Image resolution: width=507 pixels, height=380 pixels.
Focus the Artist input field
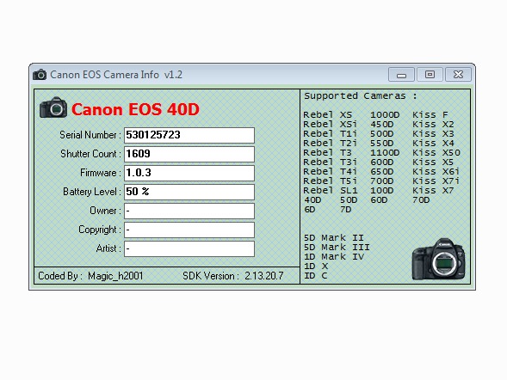[x=189, y=248]
